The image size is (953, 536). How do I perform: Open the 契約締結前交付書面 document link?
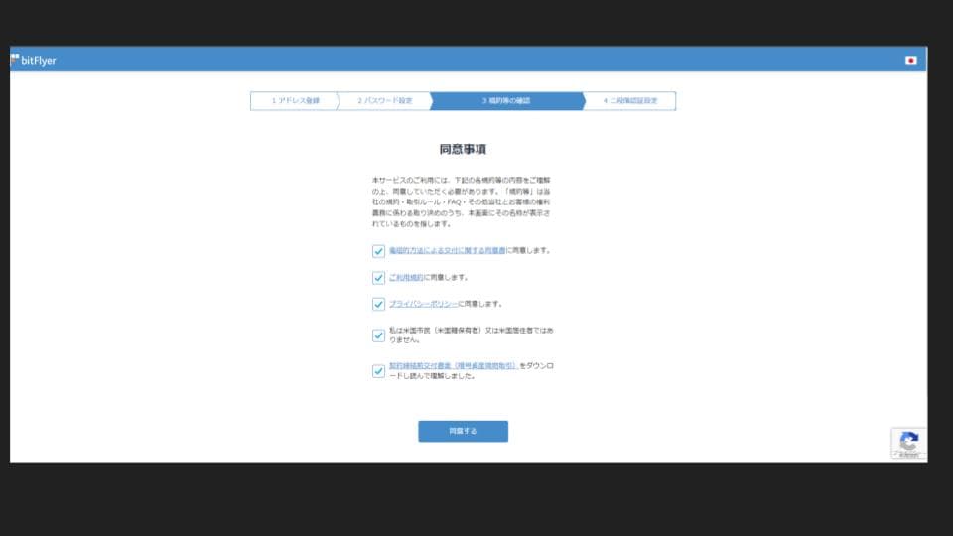[454, 366]
